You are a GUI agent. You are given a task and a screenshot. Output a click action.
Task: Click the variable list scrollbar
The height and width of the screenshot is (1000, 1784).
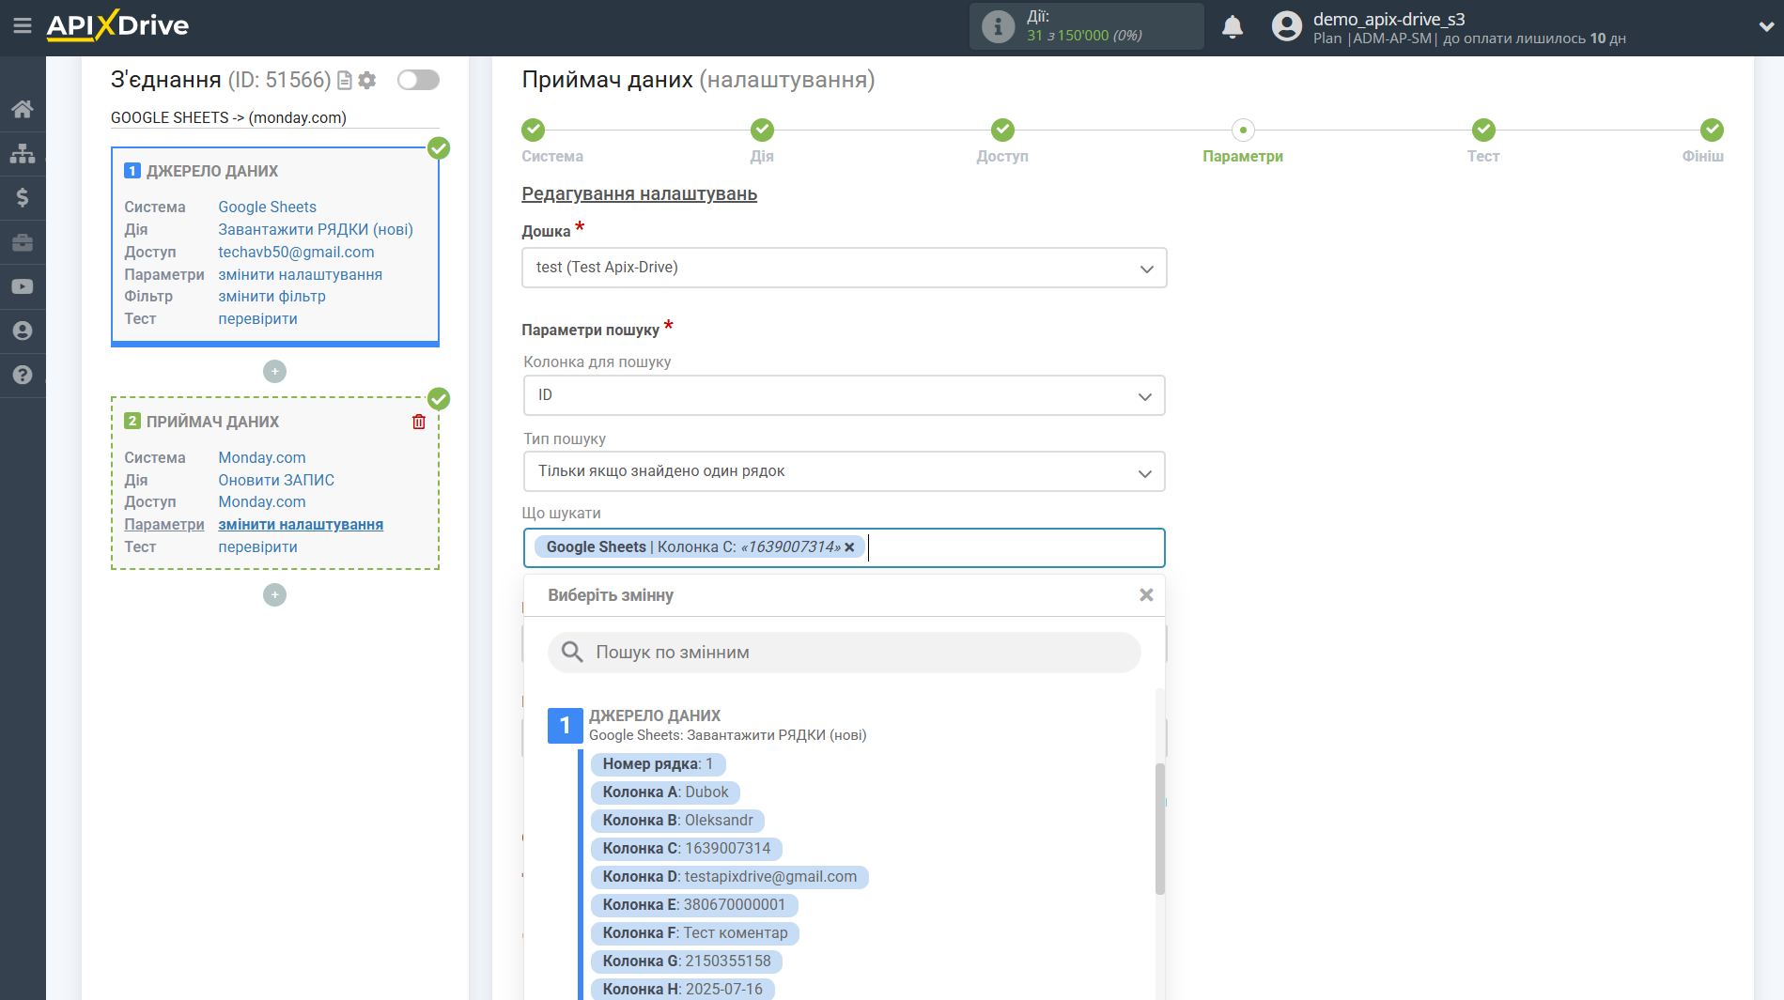point(1160,828)
